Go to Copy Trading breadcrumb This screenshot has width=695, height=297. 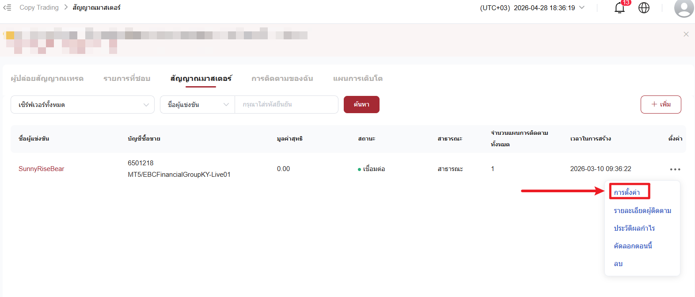click(39, 8)
